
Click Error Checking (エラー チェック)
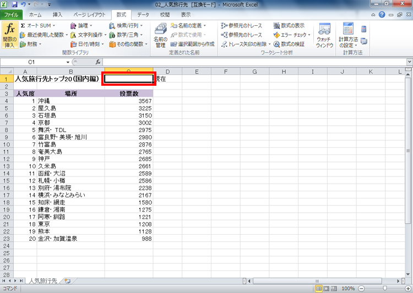click(x=292, y=35)
